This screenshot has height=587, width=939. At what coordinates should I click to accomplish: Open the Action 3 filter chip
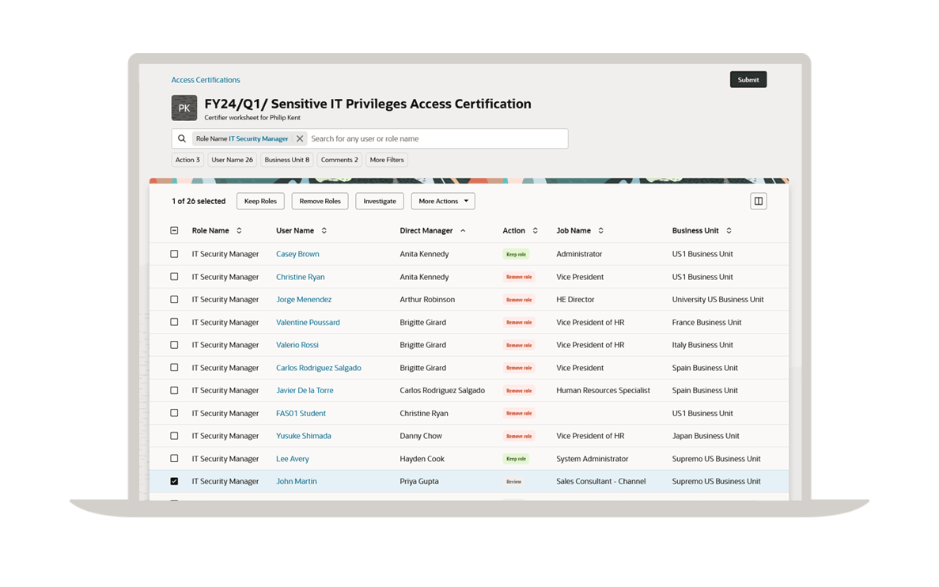187,160
